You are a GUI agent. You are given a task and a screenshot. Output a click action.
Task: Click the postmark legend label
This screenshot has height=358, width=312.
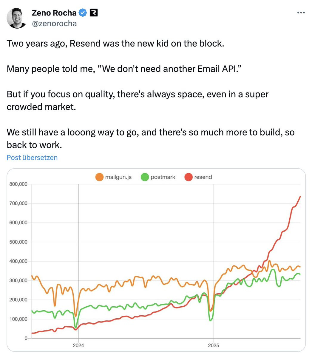(x=163, y=177)
